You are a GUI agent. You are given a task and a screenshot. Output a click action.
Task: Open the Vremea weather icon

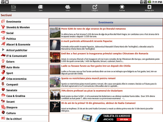tap(122, 7)
